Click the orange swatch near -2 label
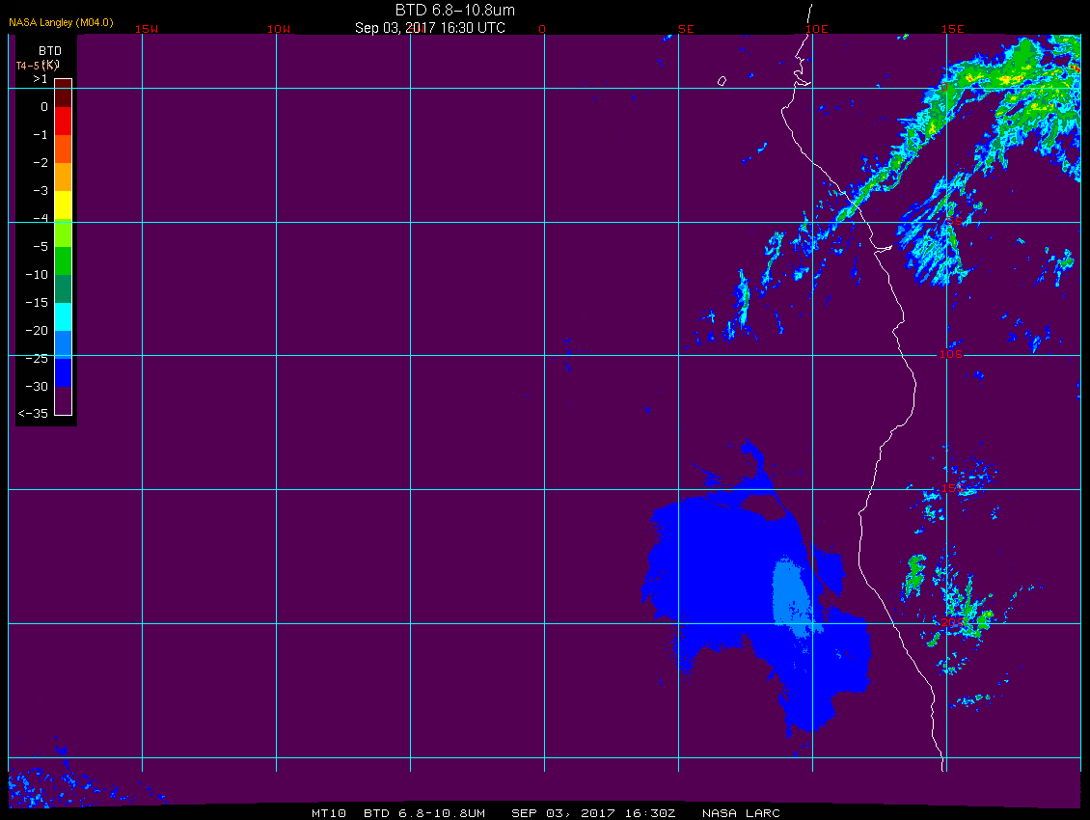 (x=64, y=177)
